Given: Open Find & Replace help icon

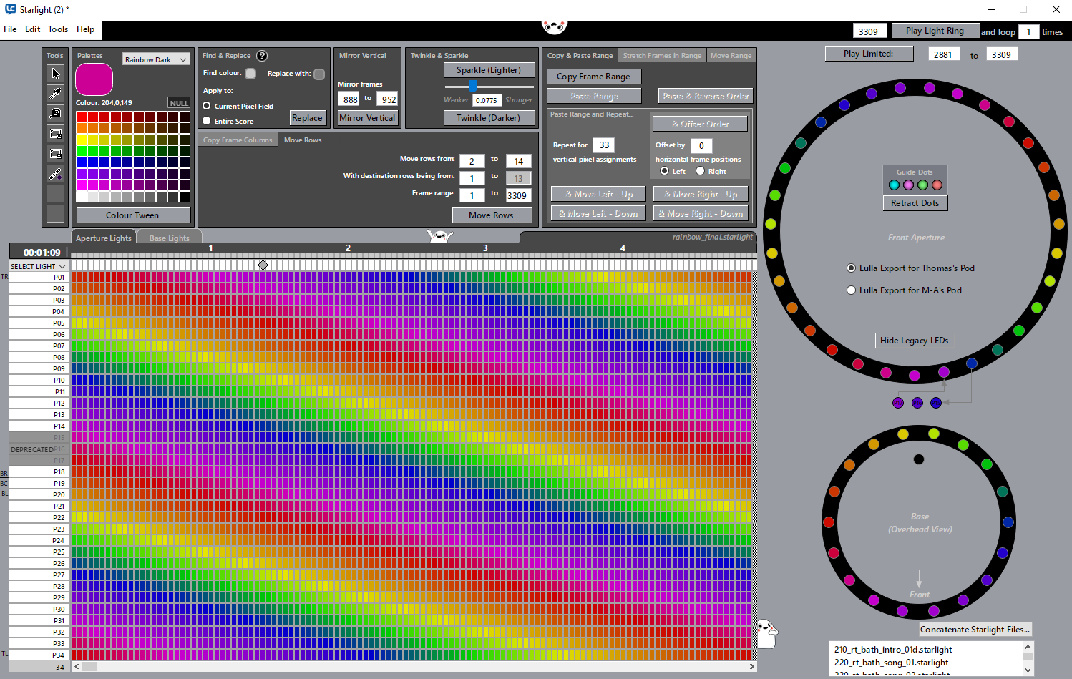Looking at the screenshot, I should [262, 56].
